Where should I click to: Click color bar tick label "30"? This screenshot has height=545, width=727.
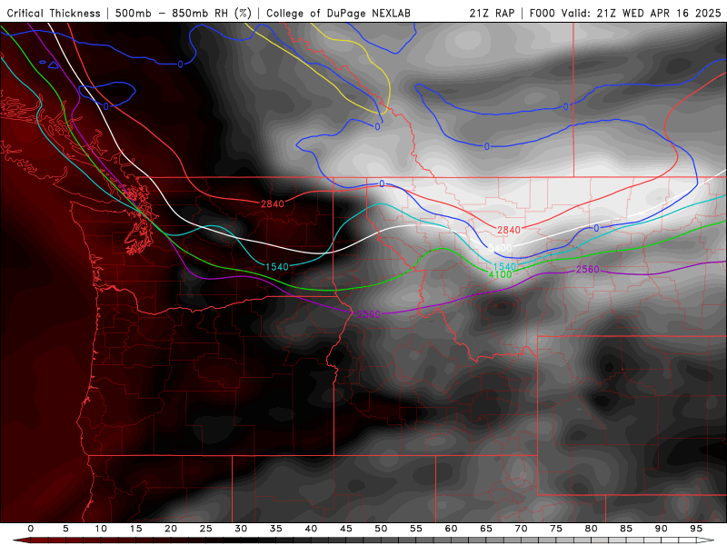[x=241, y=529]
